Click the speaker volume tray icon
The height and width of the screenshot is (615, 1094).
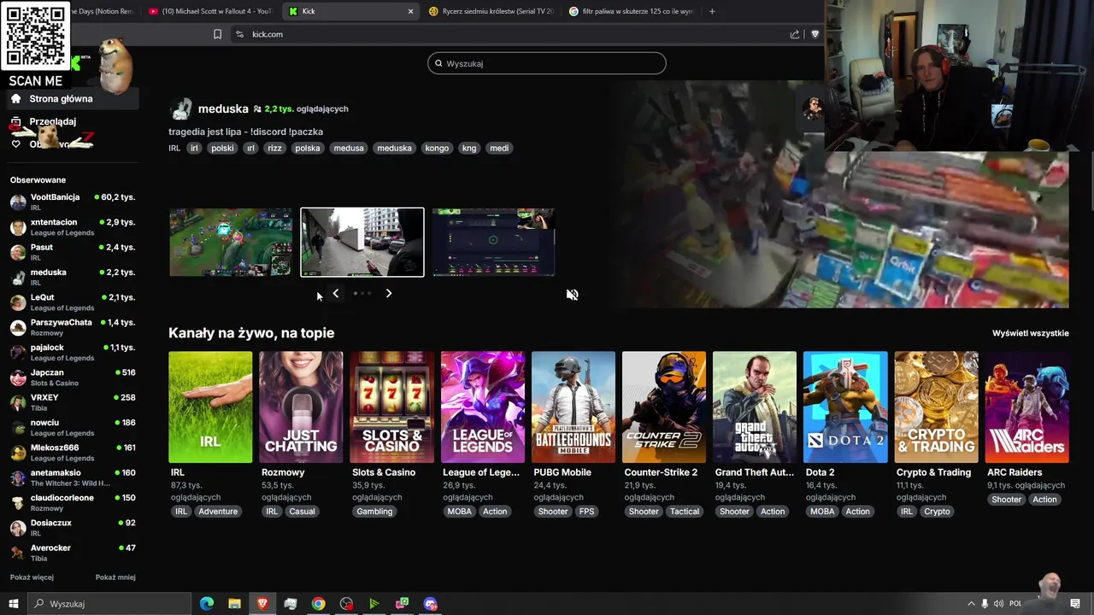998,604
